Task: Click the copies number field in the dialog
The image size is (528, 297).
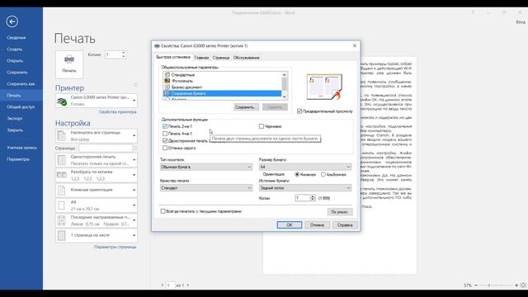Action: coord(303,198)
